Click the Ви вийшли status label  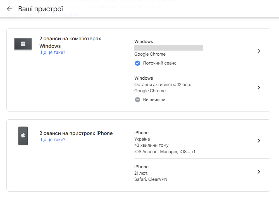click(x=154, y=100)
